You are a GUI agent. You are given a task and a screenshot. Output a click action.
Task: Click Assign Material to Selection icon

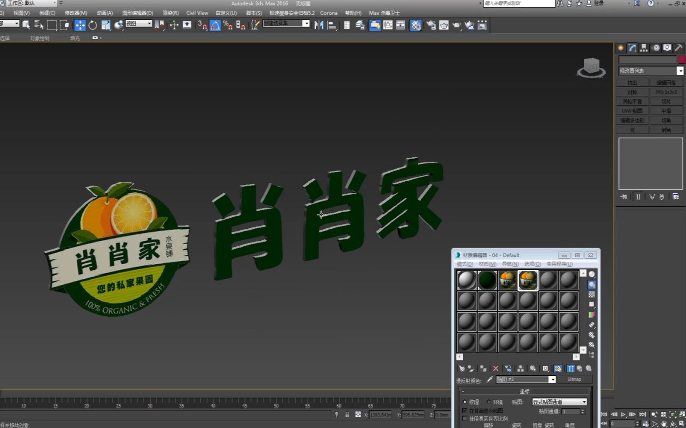coord(483,369)
